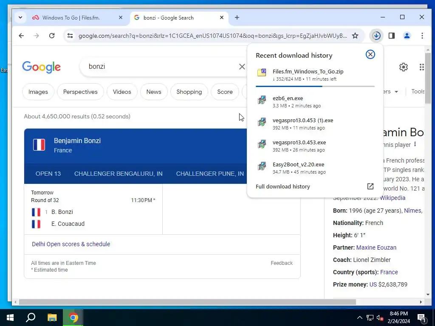Filter results by Videos

(x=122, y=92)
